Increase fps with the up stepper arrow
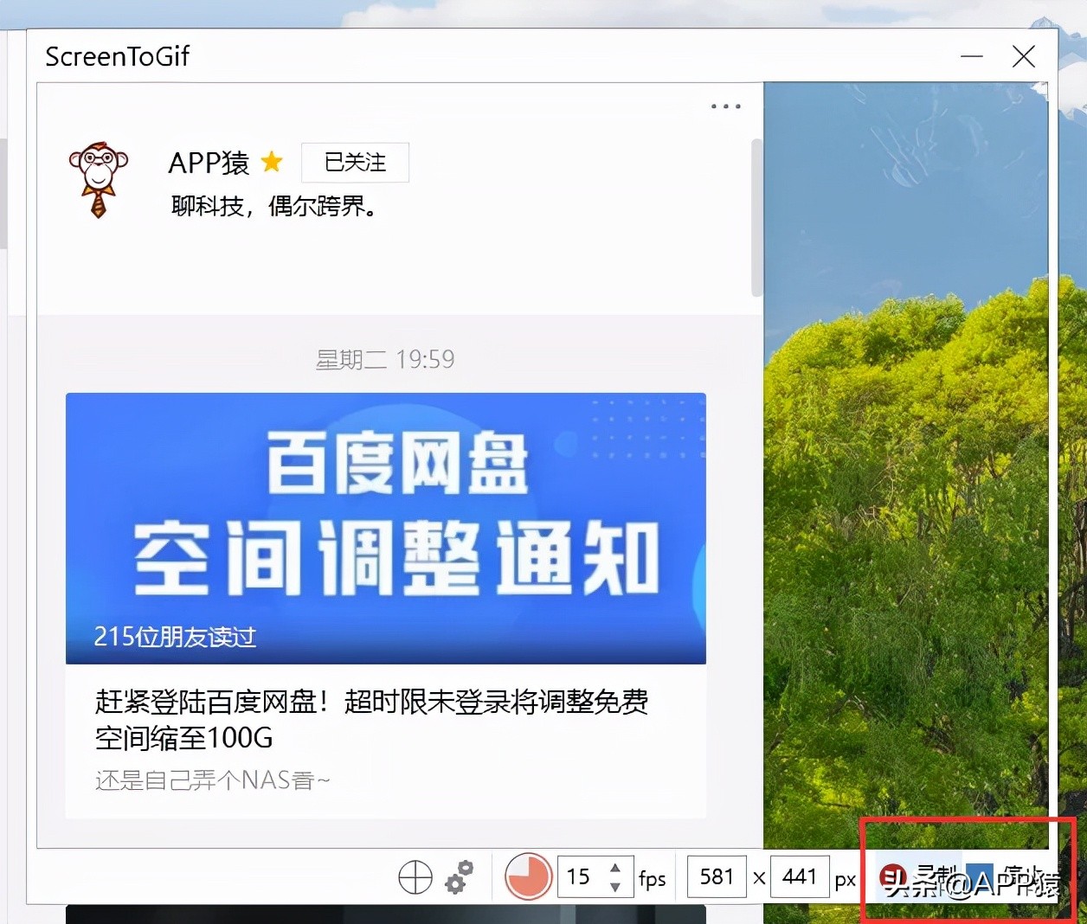 (615, 868)
